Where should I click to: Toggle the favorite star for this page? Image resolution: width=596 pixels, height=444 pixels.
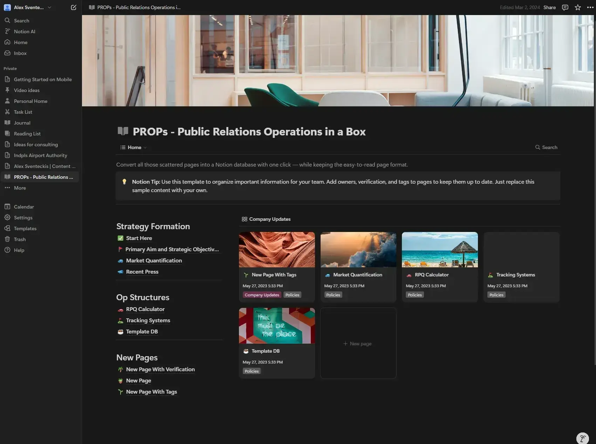578,7
